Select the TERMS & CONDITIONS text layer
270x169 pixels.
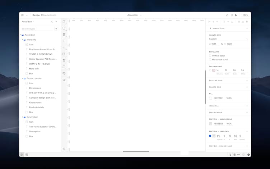coord(41,54)
